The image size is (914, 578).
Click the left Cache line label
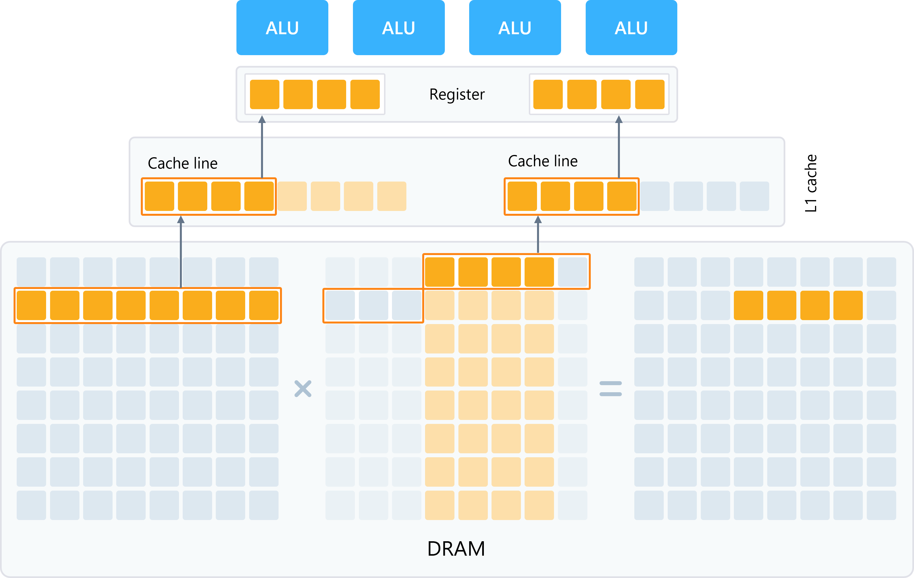pos(183,163)
